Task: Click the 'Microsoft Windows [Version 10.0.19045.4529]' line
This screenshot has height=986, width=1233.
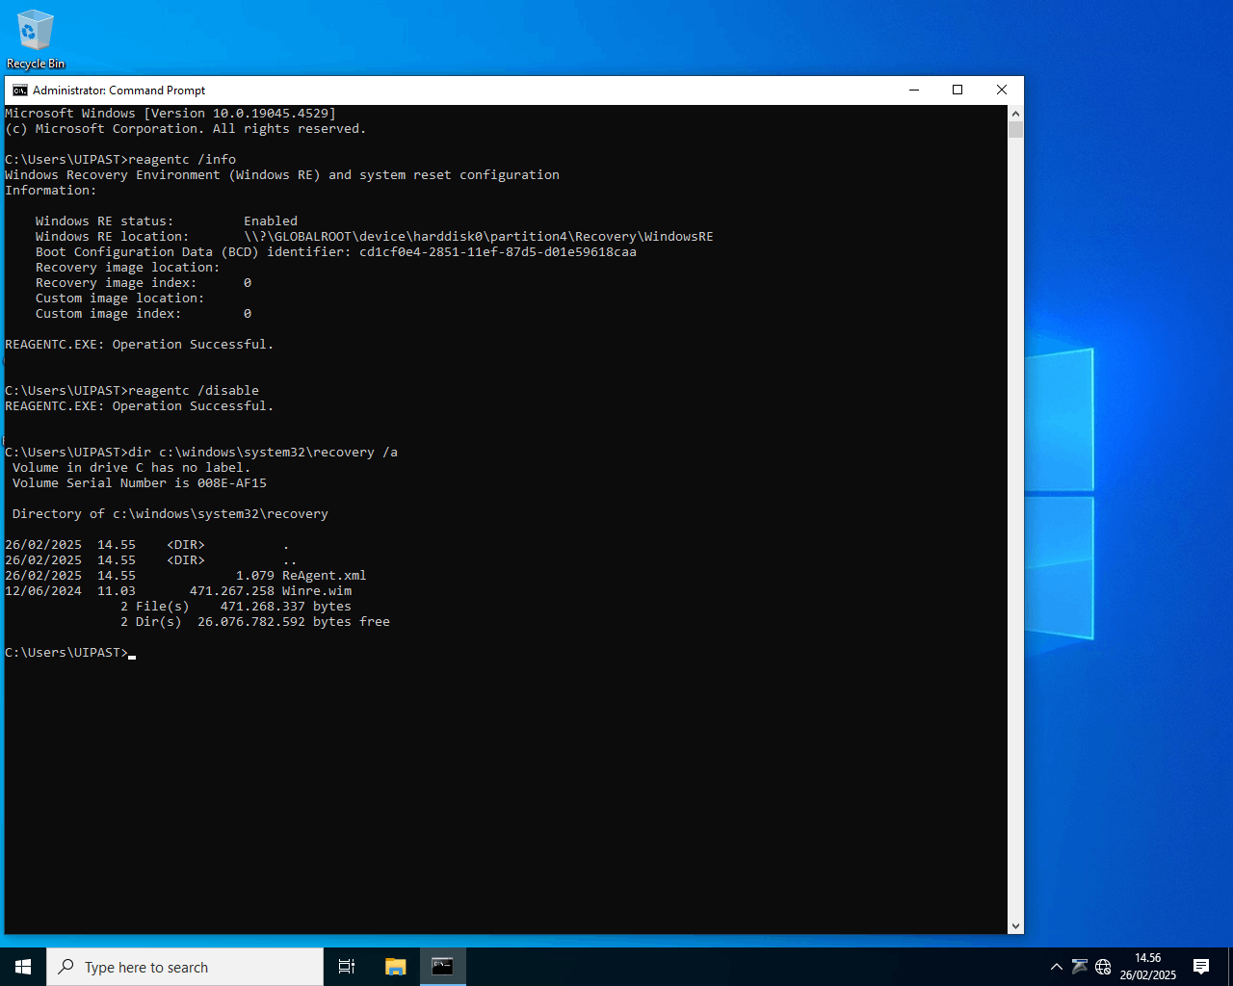Action: click(171, 113)
